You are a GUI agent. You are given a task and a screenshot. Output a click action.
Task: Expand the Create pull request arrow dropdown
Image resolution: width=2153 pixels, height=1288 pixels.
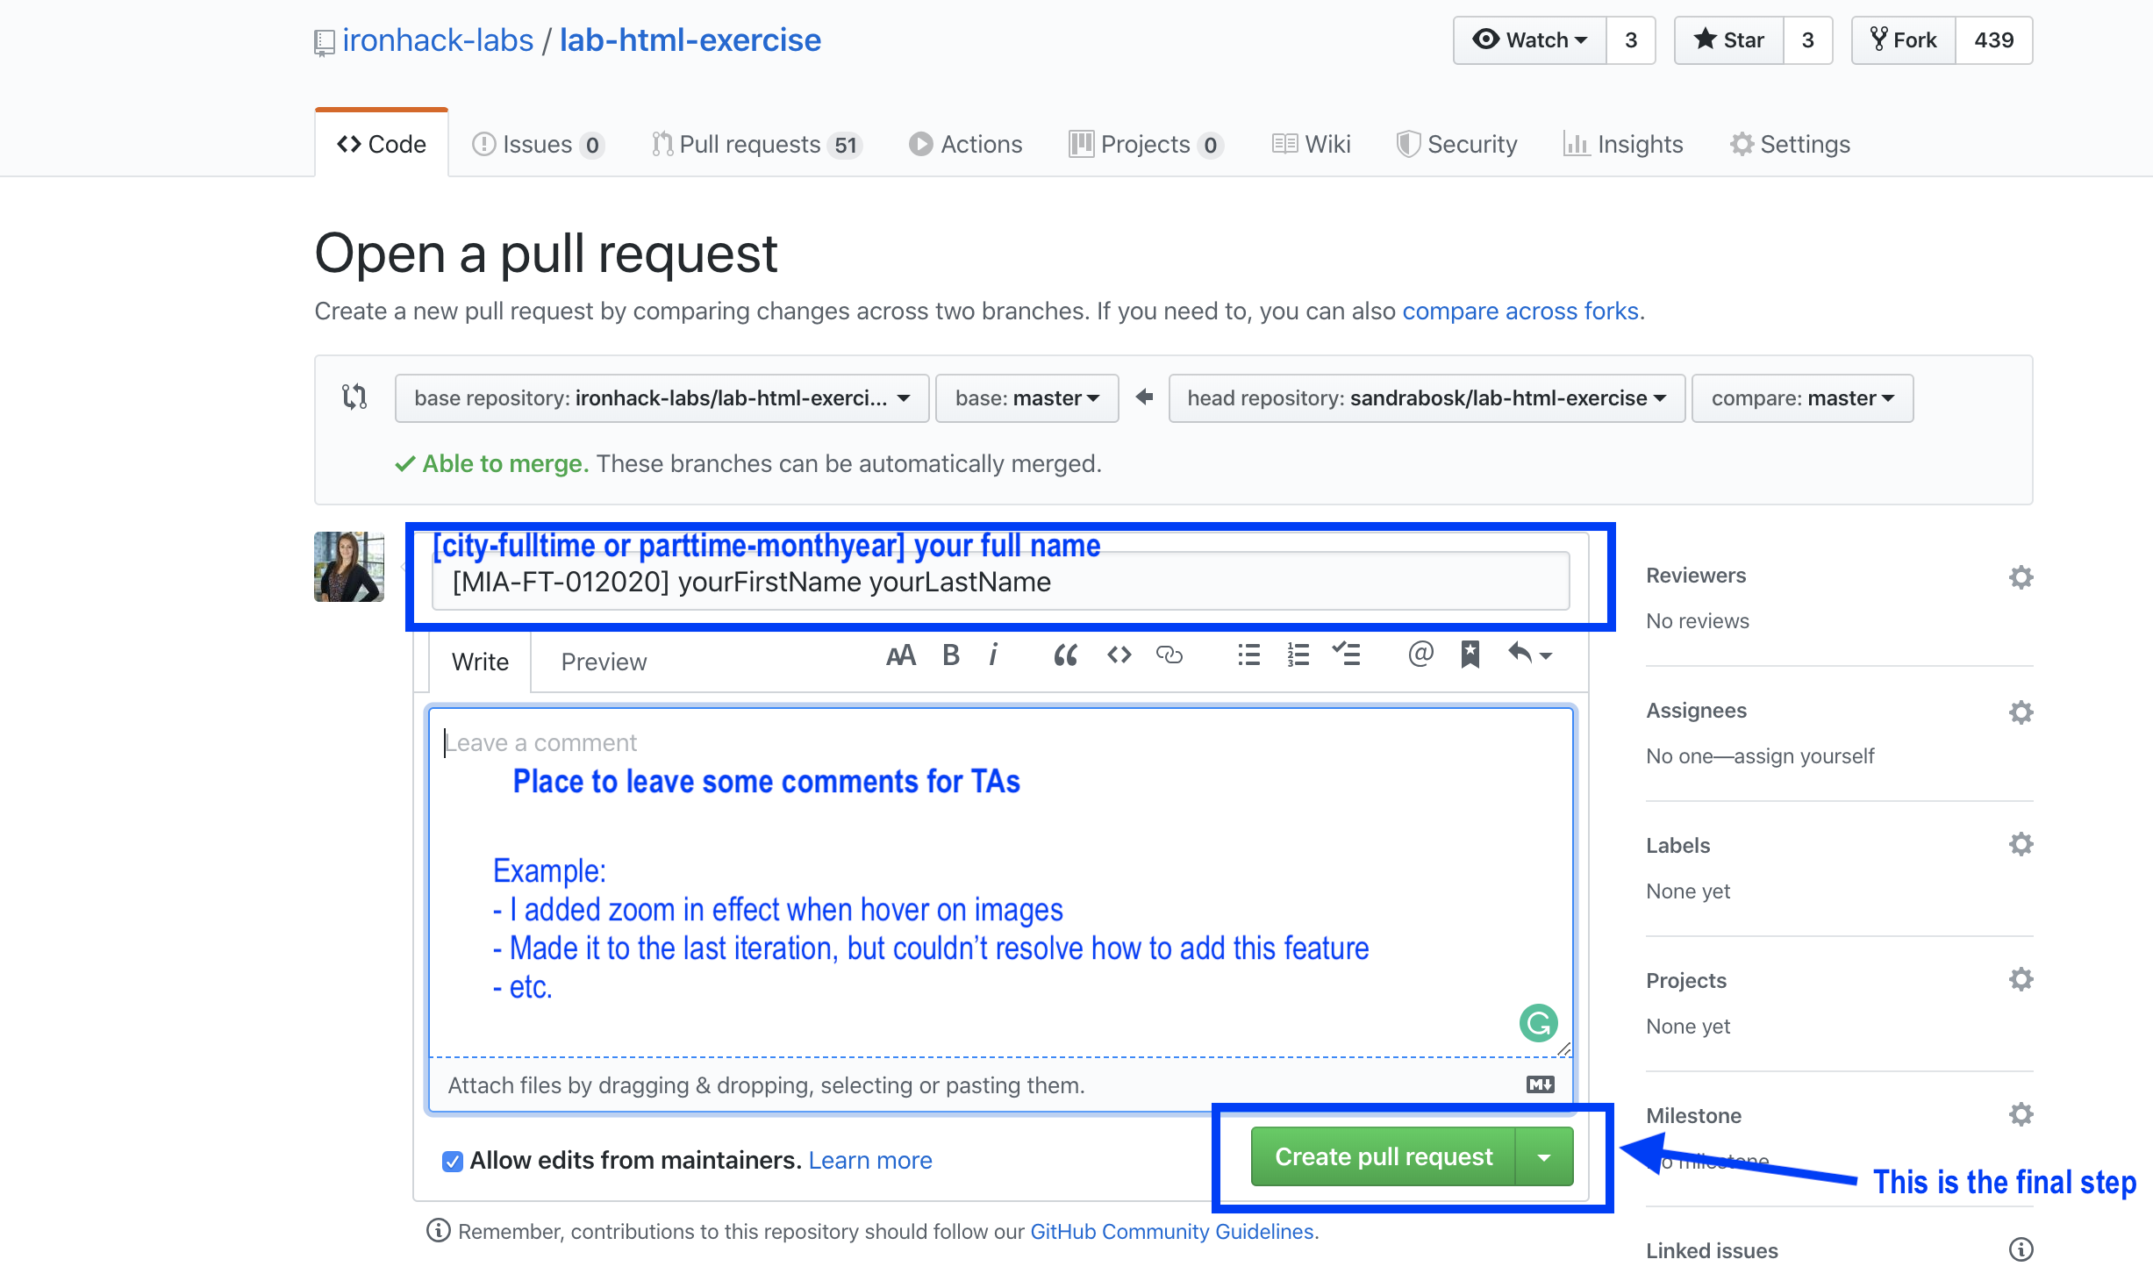tap(1544, 1157)
